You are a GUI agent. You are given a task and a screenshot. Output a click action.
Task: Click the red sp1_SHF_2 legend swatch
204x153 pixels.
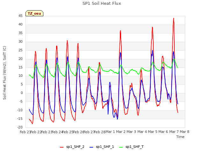click(x=62, y=147)
